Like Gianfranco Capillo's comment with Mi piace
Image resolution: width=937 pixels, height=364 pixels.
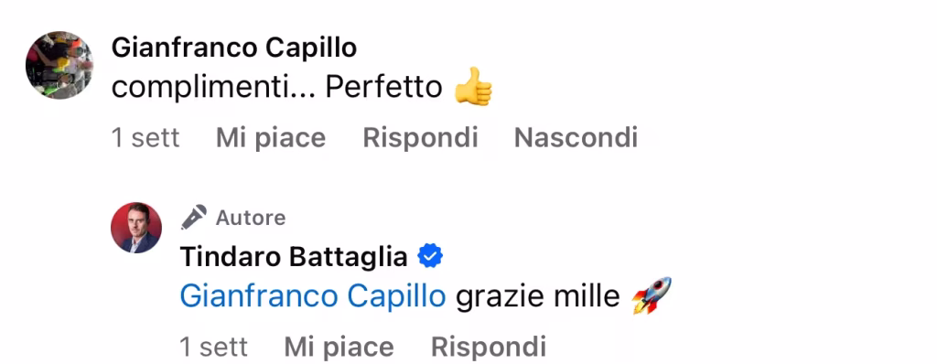[x=271, y=138]
